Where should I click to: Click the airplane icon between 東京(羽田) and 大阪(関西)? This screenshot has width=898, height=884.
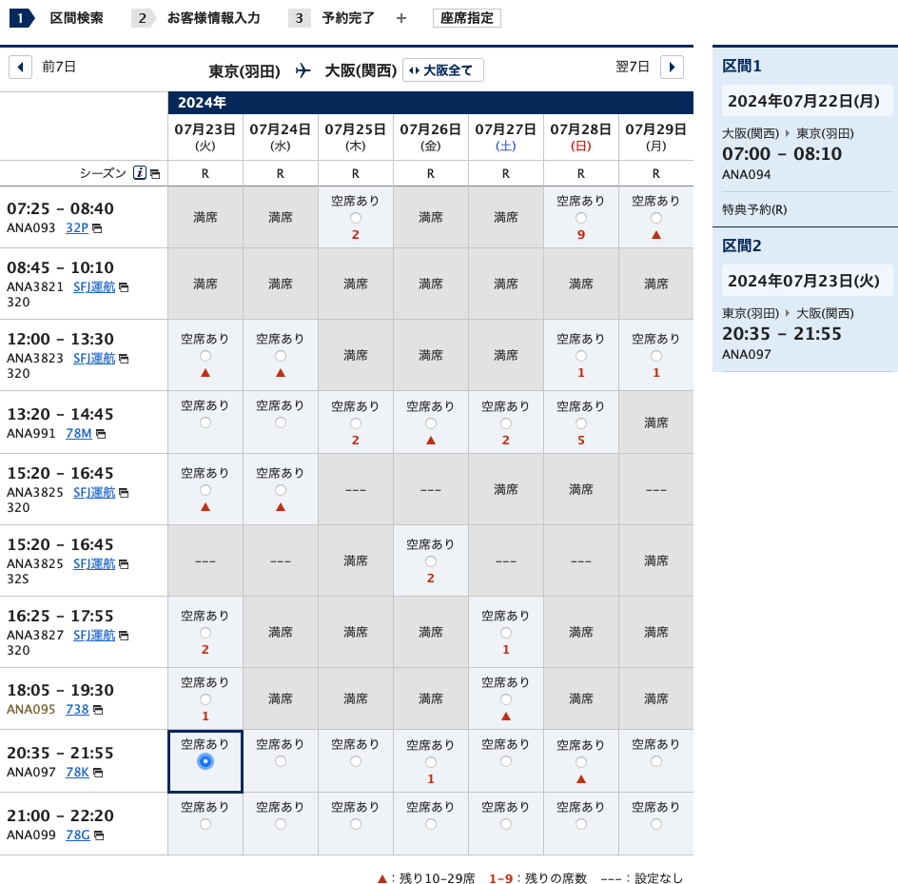pyautogui.click(x=303, y=69)
